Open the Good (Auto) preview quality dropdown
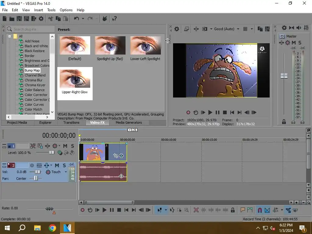The height and width of the screenshot is (234, 312). 226,29
